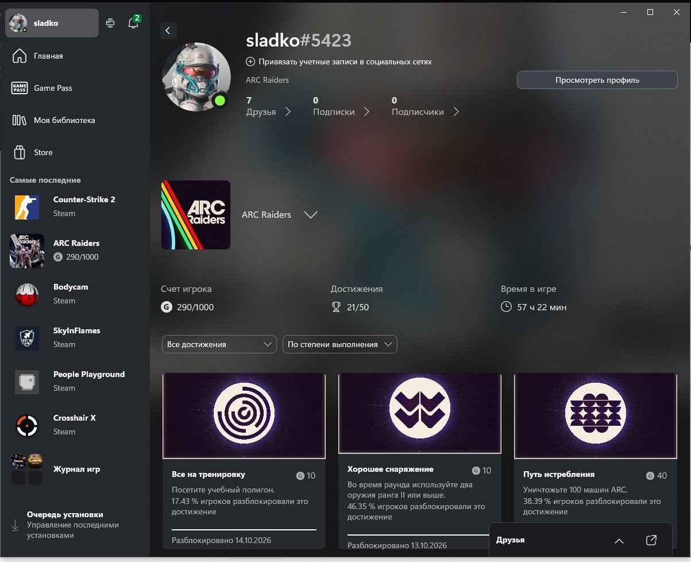Click the Журнал игр collage icon
Image resolution: width=691 pixels, height=562 pixels.
[x=27, y=469]
